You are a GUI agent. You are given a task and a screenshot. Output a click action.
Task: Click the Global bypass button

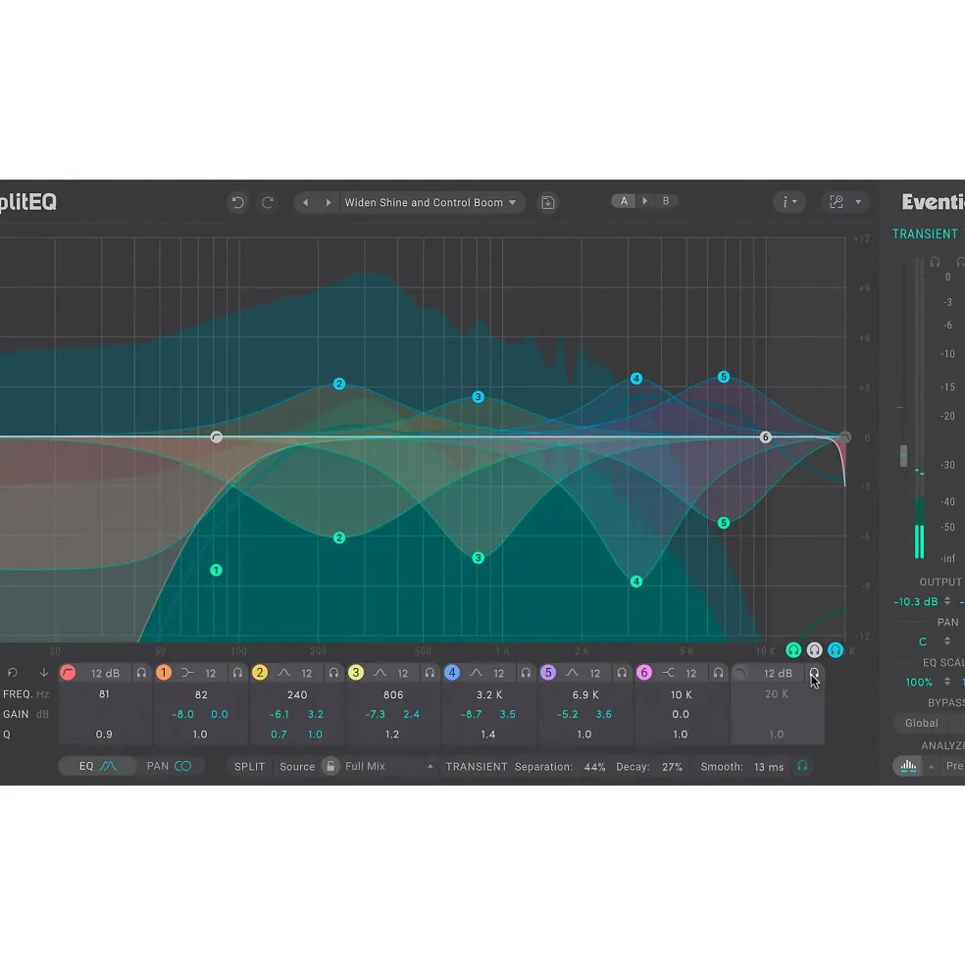(x=922, y=723)
